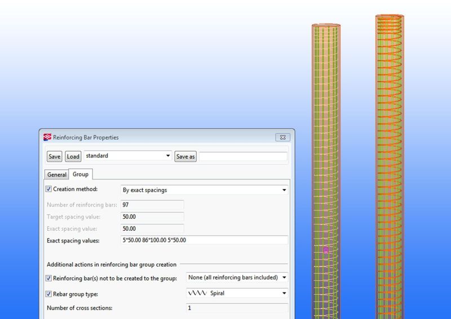Close the Reinforcing Bar Properties dialog
Image resolution: width=451 pixels, height=319 pixels.
[283, 137]
